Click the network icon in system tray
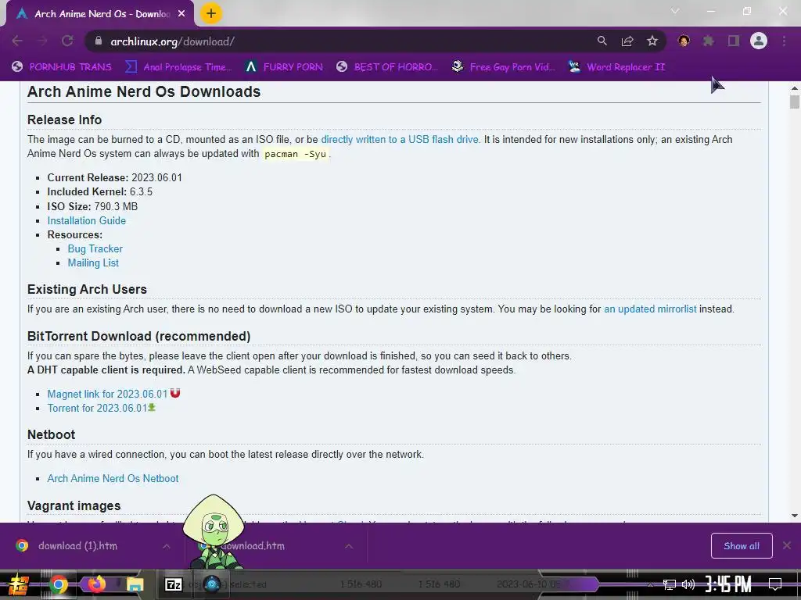Screen dimensions: 801x600 670,584
